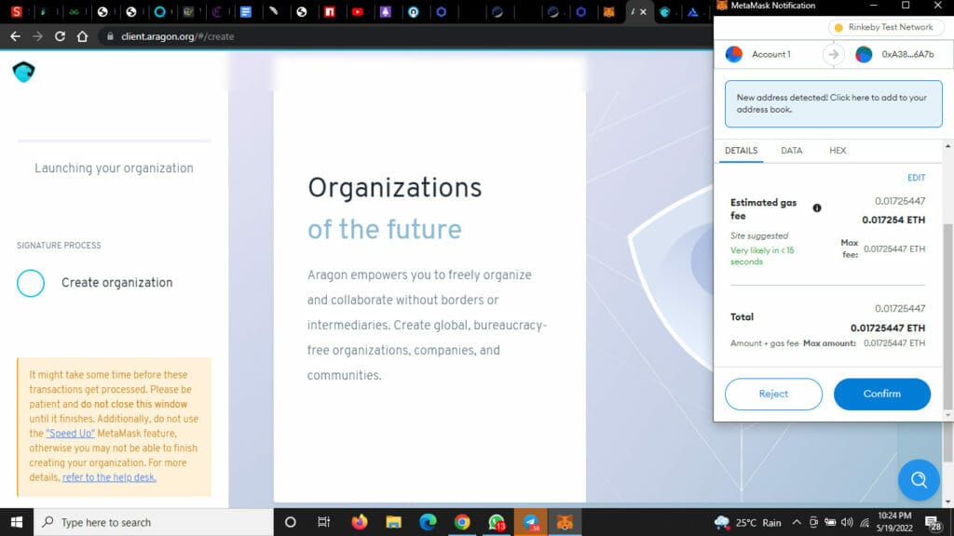Click the Aragon page vertical scrollbar

pyautogui.click(x=948, y=444)
